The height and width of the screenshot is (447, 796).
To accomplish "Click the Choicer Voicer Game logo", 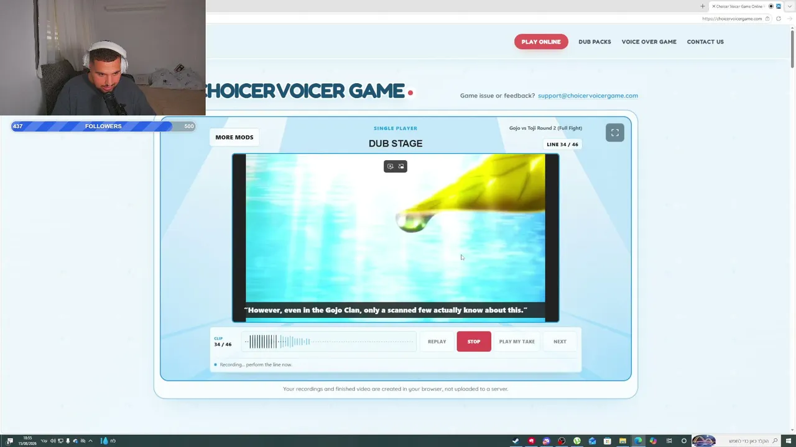I will (309, 91).
